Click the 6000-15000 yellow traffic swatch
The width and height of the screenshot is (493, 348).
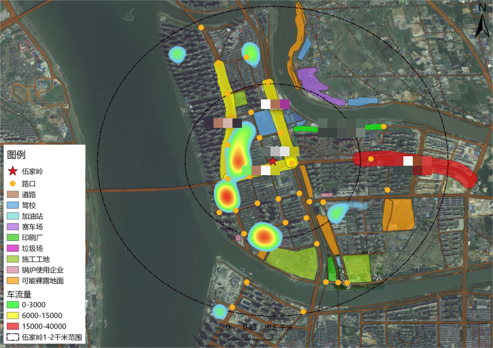[13, 315]
